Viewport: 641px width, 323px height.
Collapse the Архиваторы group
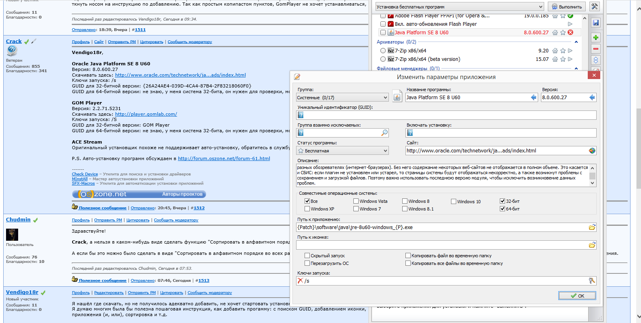[576, 42]
